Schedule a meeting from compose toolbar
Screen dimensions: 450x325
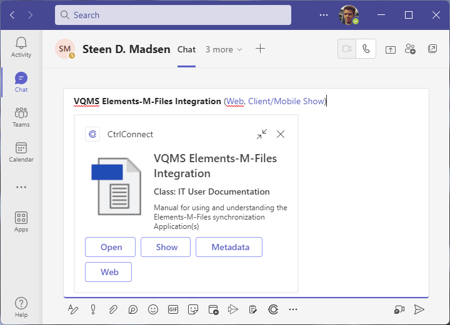(213, 309)
